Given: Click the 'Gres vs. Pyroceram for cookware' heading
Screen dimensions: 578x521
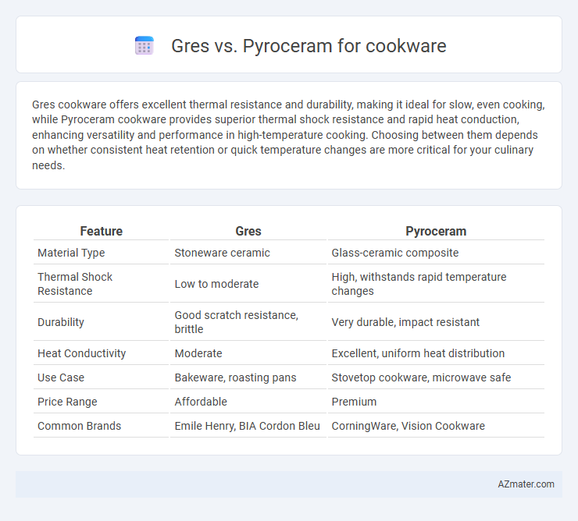Looking at the screenshot, I should click(x=309, y=46).
